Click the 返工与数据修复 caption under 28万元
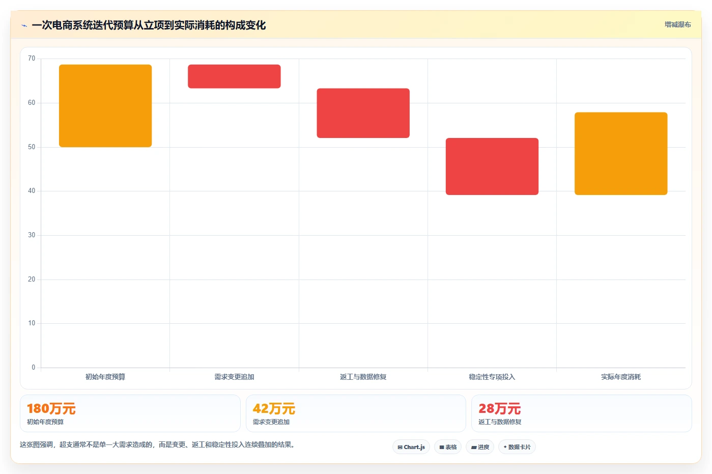Image resolution: width=712 pixels, height=474 pixels. coord(500,422)
